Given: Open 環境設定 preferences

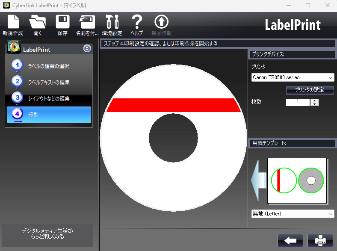Looking at the screenshot, I should (x=112, y=25).
